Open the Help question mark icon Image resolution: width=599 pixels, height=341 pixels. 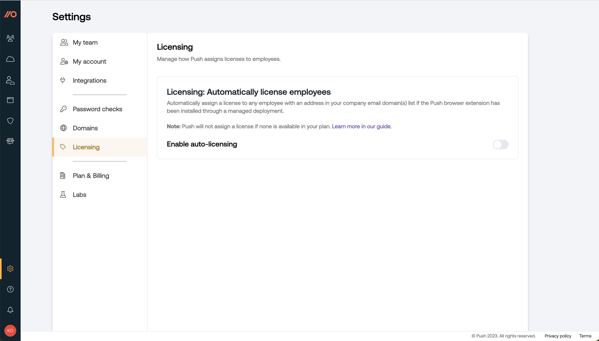pyautogui.click(x=10, y=289)
